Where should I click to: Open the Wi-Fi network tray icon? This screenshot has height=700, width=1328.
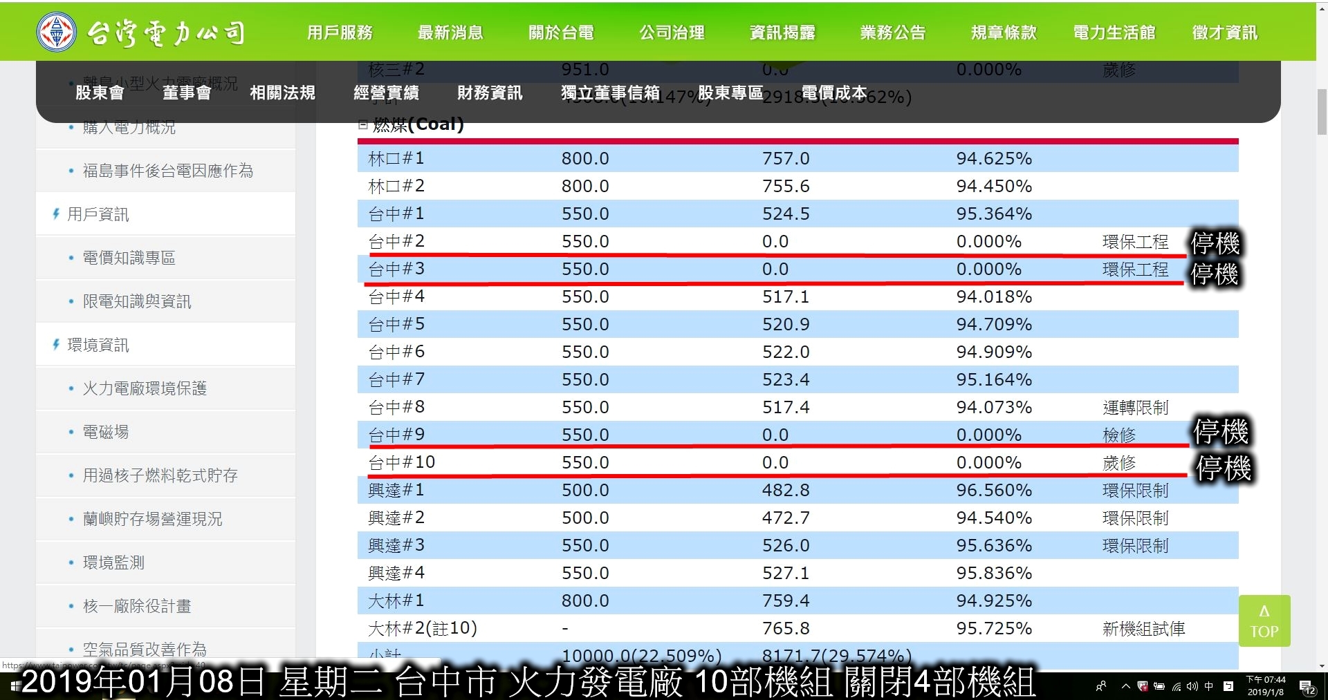tap(1177, 686)
